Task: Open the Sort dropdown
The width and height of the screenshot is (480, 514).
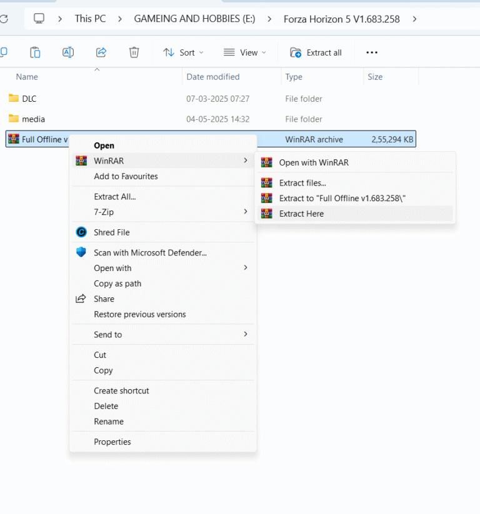Action: coord(183,52)
